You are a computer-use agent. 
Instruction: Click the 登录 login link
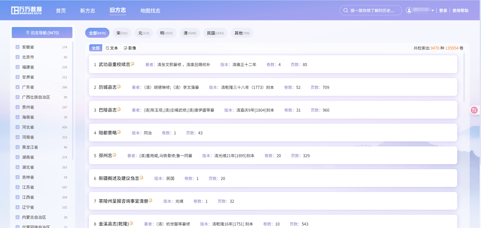(443, 11)
